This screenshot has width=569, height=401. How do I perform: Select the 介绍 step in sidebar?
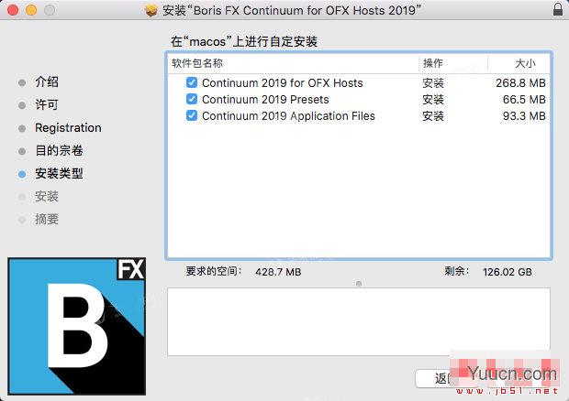tap(47, 81)
